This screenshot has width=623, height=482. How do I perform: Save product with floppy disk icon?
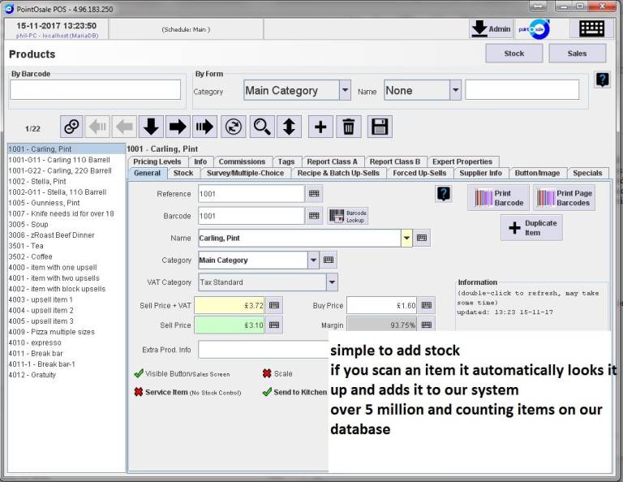[380, 127]
